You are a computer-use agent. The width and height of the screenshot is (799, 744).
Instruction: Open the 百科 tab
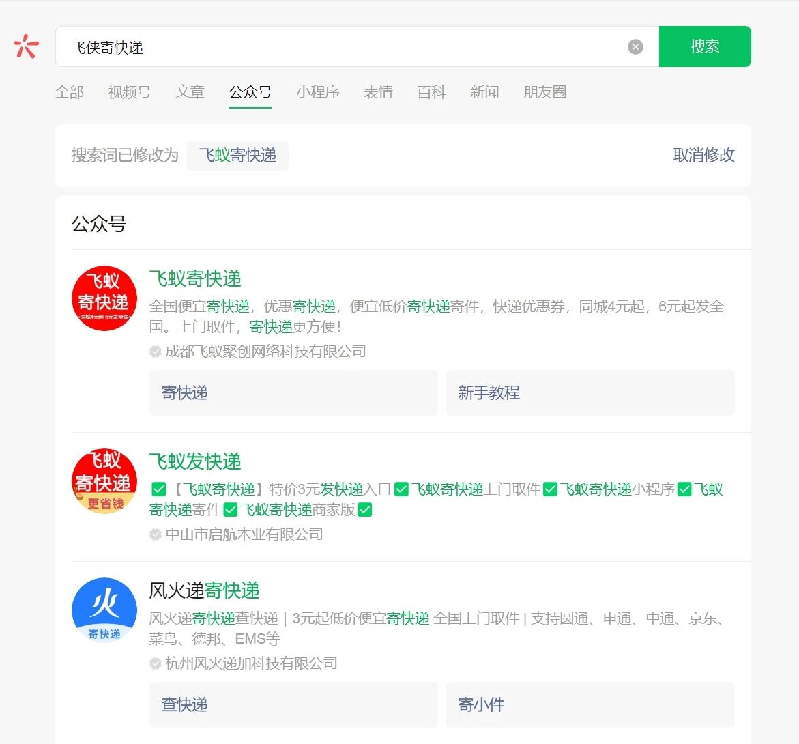pyautogui.click(x=431, y=92)
